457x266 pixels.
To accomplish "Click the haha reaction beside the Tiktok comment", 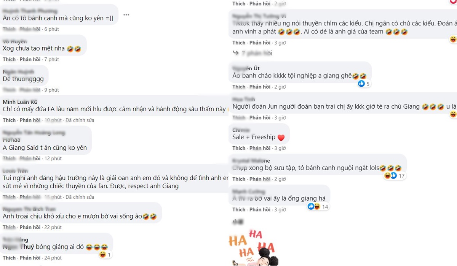I will click(453, 39).
